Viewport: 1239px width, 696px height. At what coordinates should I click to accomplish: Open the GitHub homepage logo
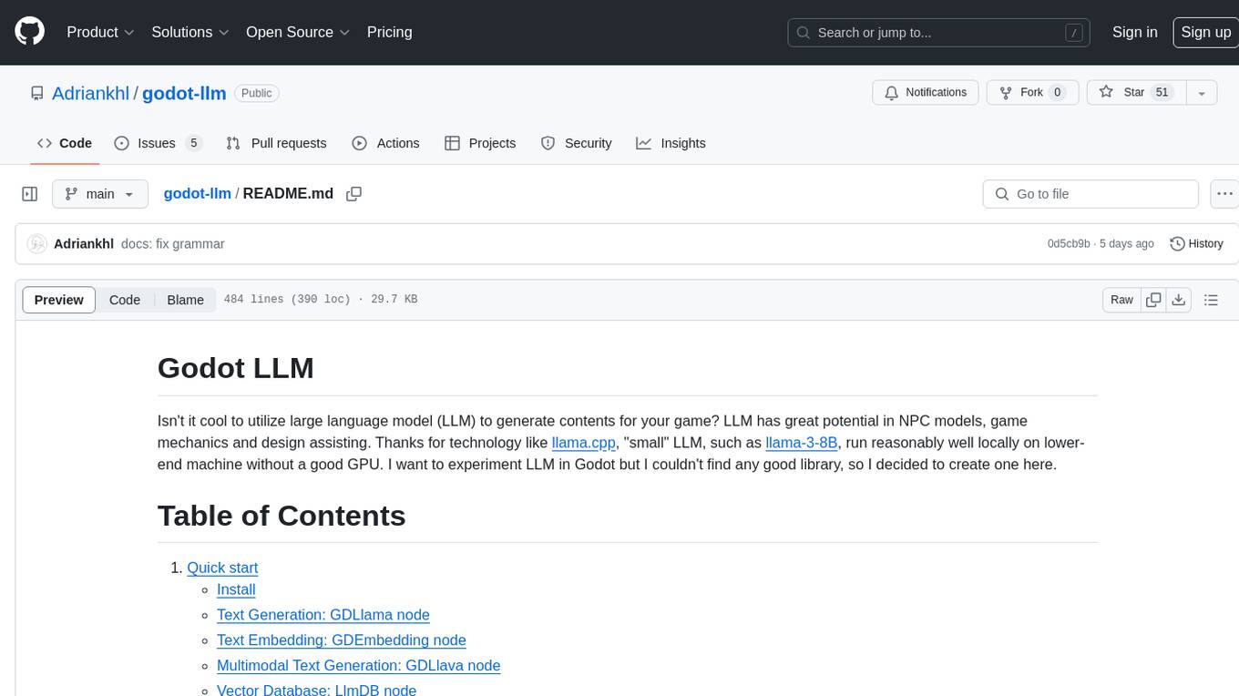30,32
